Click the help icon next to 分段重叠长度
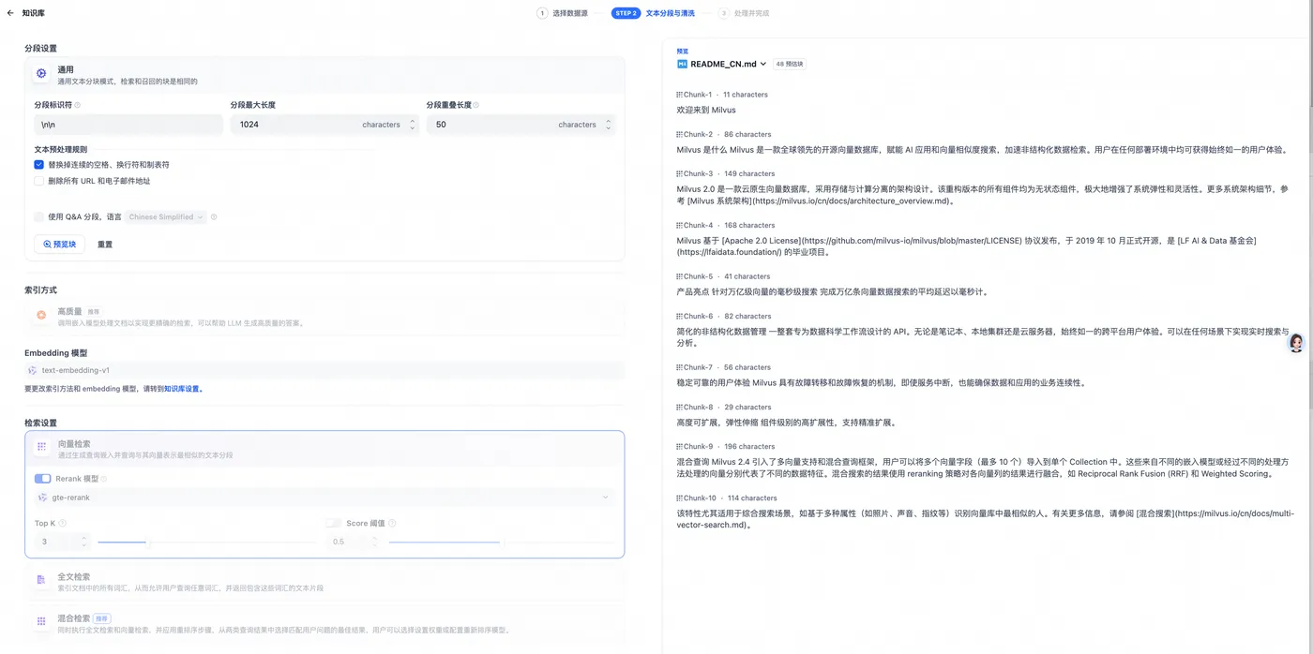The width and height of the screenshot is (1313, 654). (x=476, y=105)
